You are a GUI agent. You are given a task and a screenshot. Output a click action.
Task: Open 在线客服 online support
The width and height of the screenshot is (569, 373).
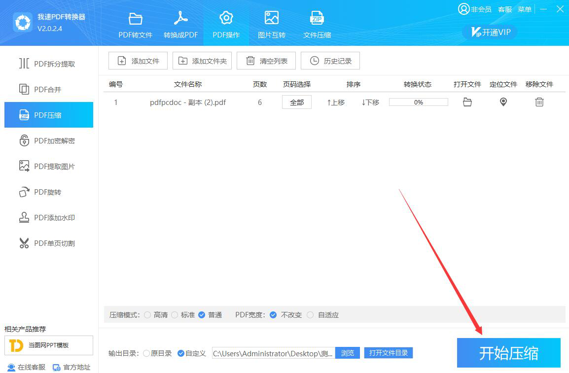(x=27, y=367)
